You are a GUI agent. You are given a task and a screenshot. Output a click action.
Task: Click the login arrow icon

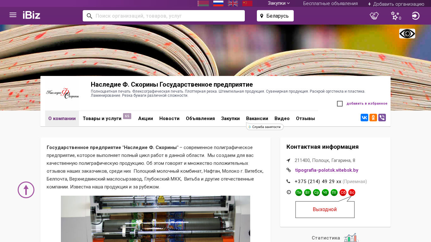point(416,16)
